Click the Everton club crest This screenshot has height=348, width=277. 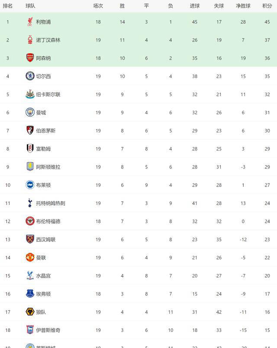coord(30,293)
